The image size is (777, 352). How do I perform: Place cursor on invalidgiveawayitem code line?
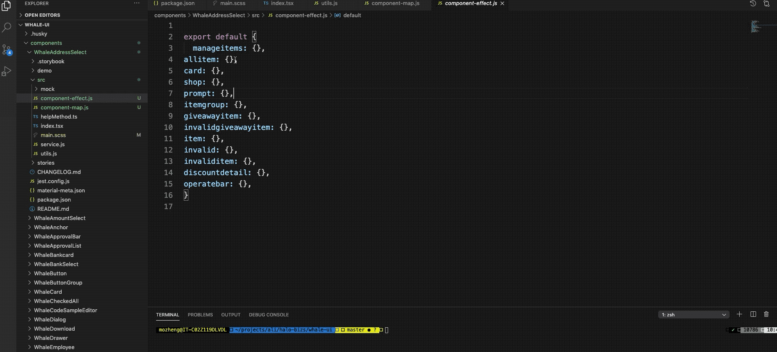[238, 127]
